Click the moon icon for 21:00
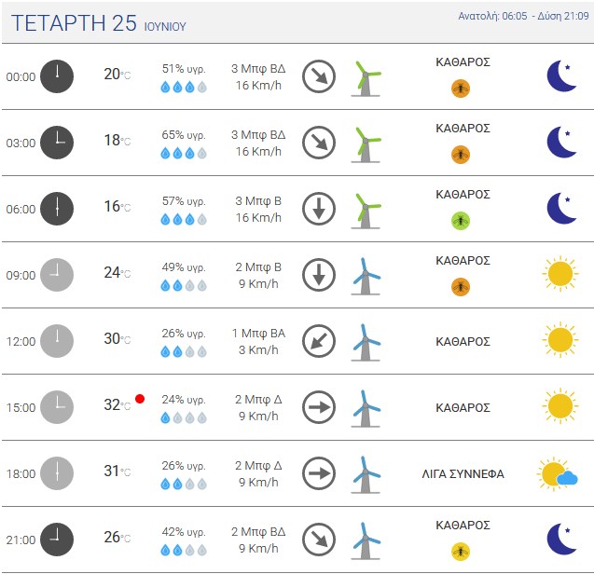 tap(561, 540)
